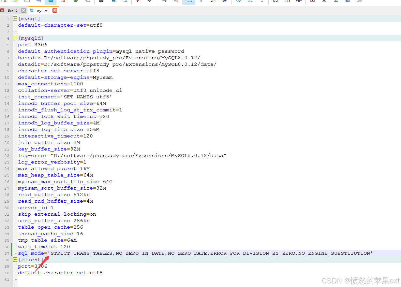Collapse the [client] section fold marker
The image size is (401, 287).
(x=15, y=260)
